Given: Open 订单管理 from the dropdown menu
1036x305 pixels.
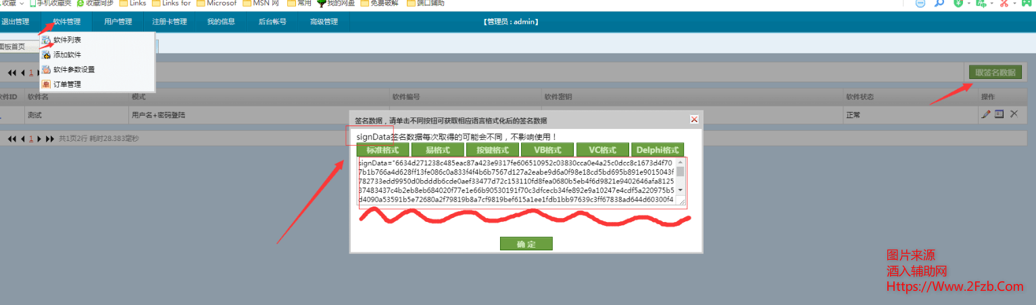Looking at the screenshot, I should pyautogui.click(x=67, y=84).
